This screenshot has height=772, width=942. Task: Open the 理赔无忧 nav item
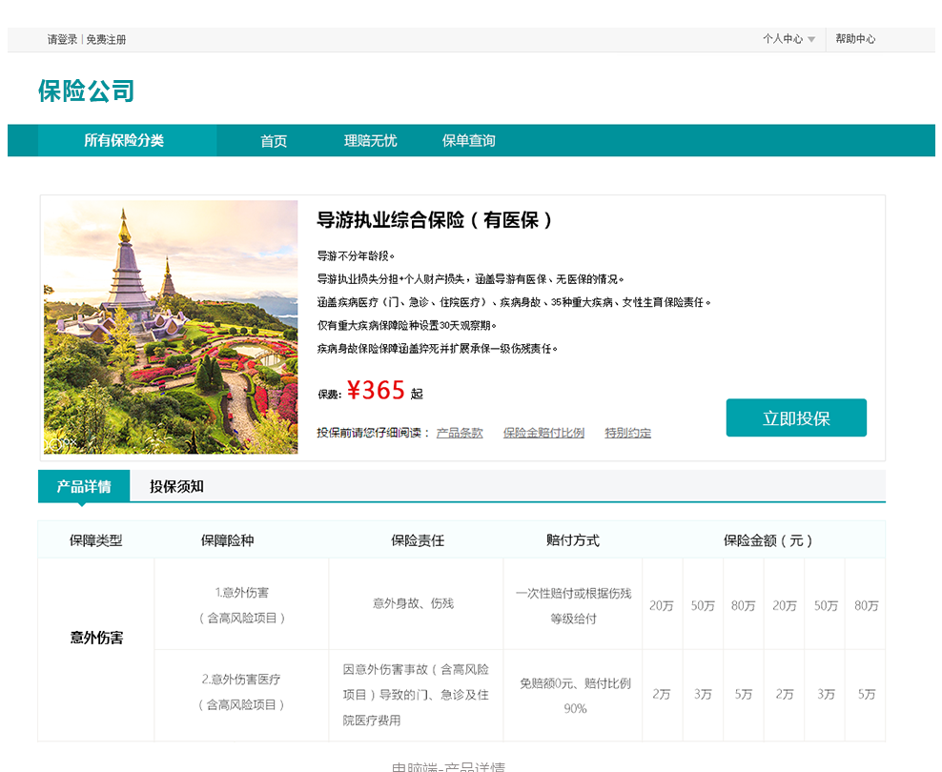coord(370,141)
